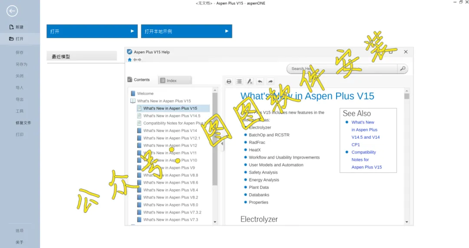469x248 pixels.
Task: Go back using the circled arrow icon
Action: (12, 11)
